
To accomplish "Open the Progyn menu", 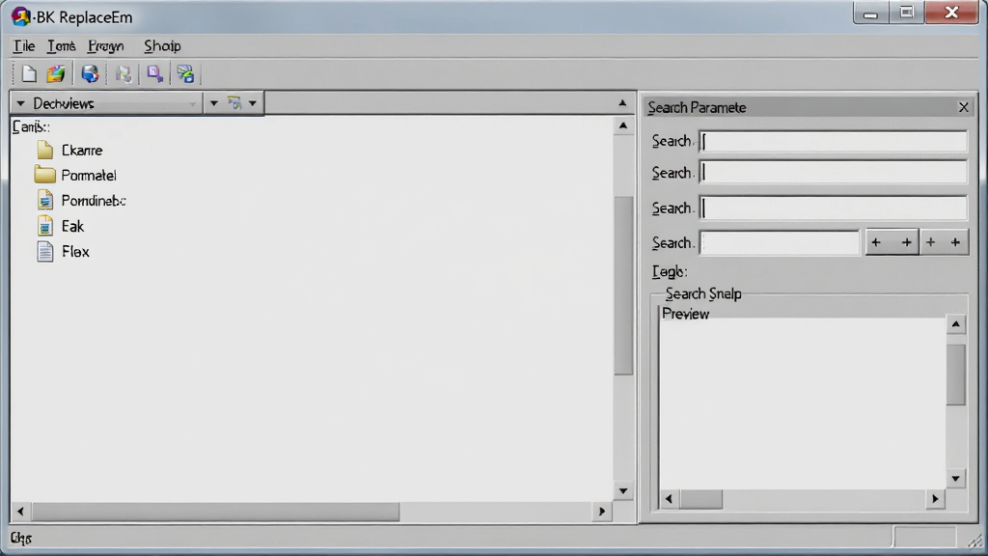I will pyautogui.click(x=106, y=46).
